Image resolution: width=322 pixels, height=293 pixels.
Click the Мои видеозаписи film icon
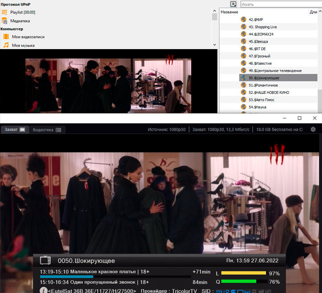pos(6,37)
